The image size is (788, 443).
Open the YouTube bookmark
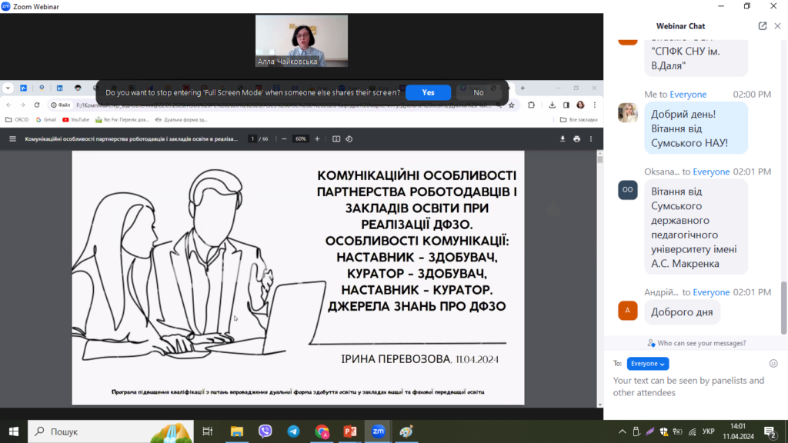point(76,120)
